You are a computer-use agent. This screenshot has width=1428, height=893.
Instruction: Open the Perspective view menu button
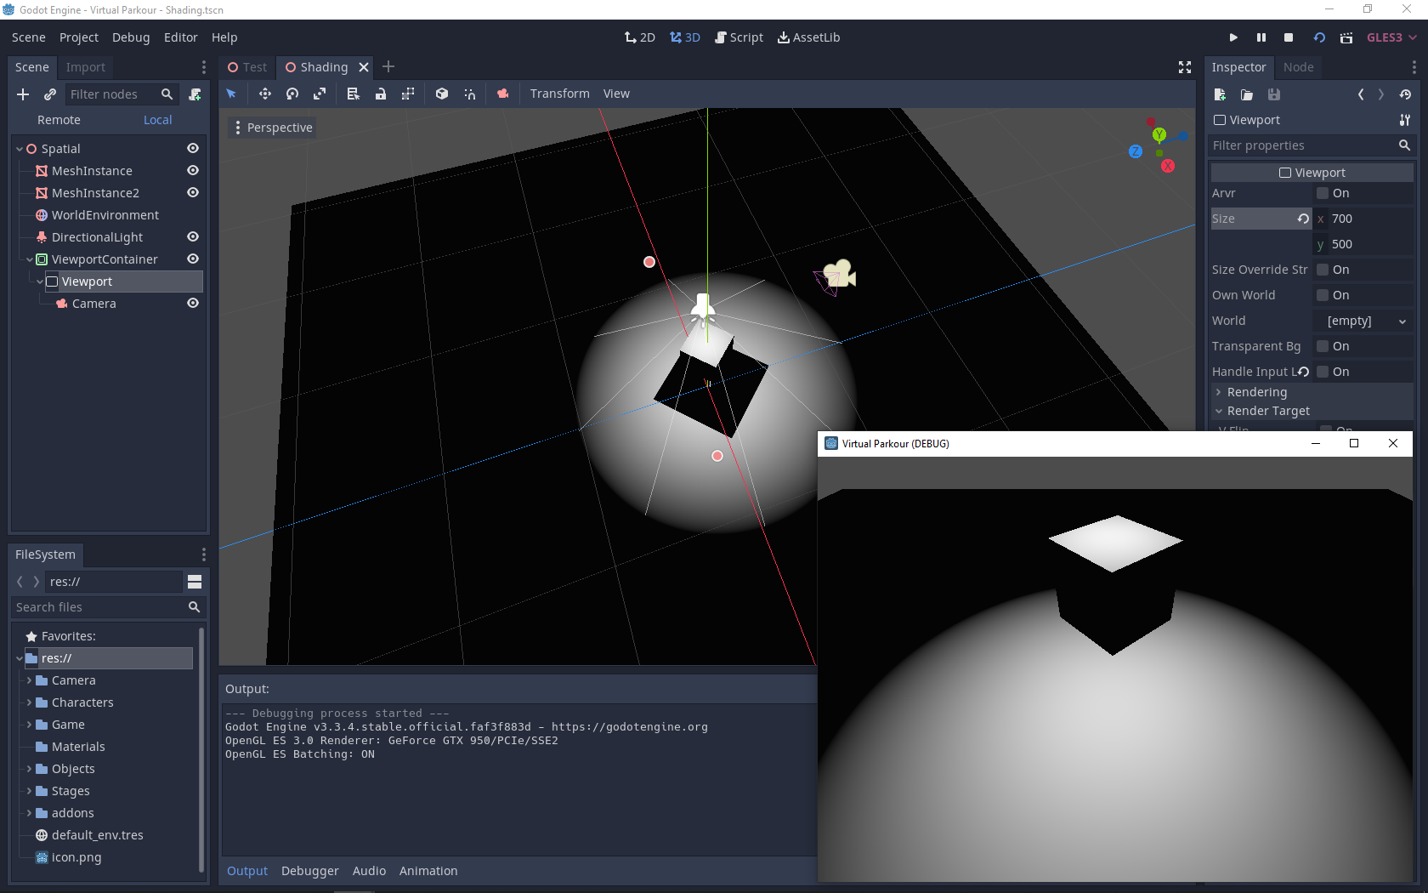(x=273, y=128)
